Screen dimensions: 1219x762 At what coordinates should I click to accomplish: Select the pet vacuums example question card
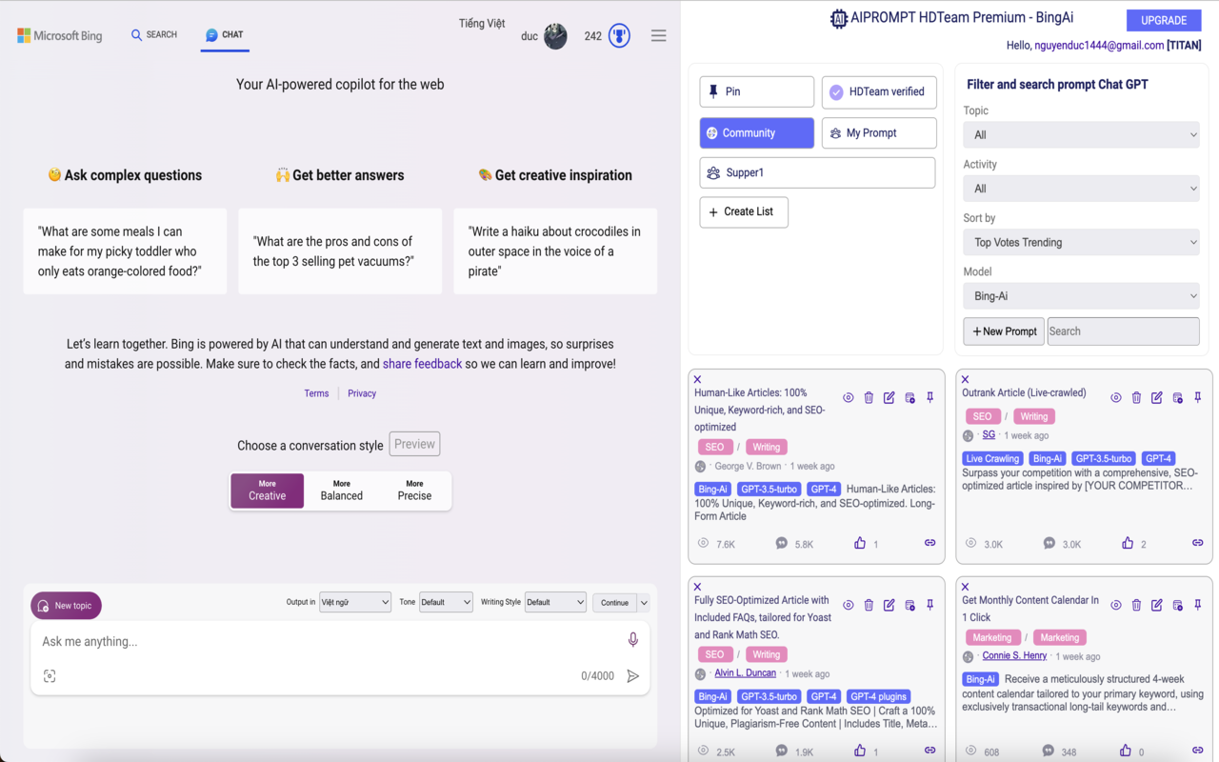[x=340, y=251]
